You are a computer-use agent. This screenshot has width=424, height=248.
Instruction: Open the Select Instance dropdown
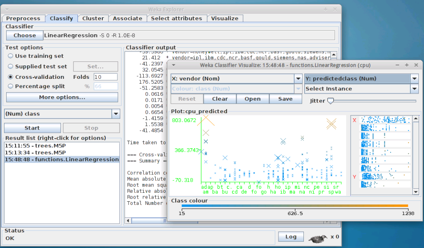414,89
